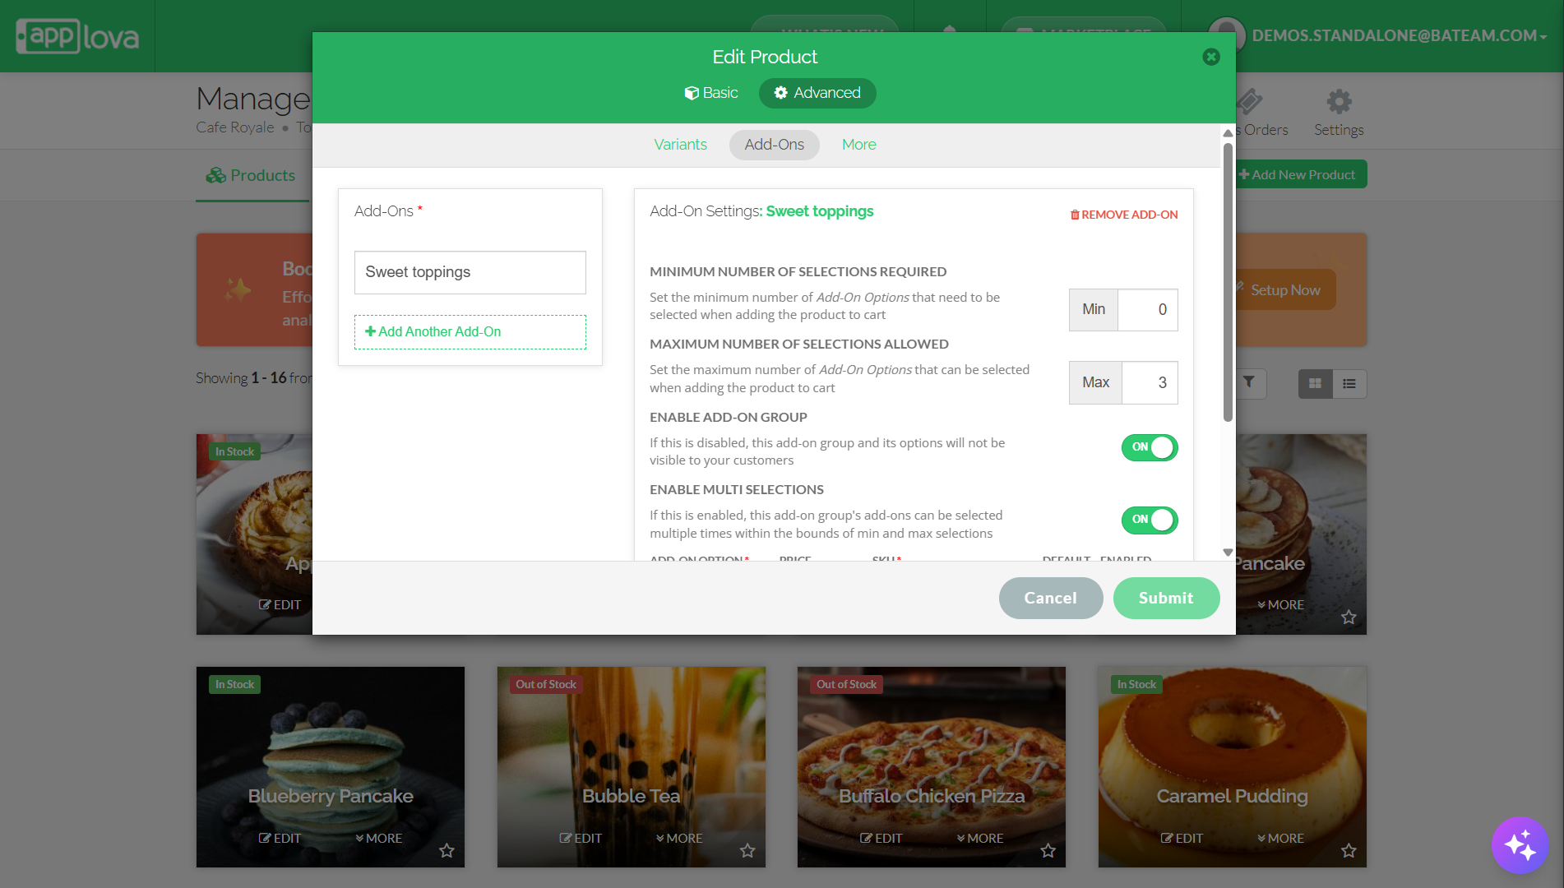
Task: Favorite the Bubble Tea star icon
Action: [x=747, y=850]
